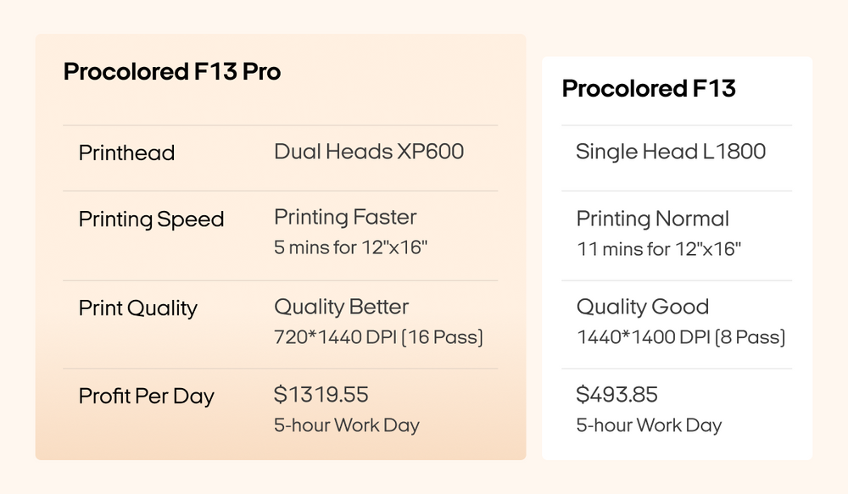Click the $1319.55 profit amount

321,394
